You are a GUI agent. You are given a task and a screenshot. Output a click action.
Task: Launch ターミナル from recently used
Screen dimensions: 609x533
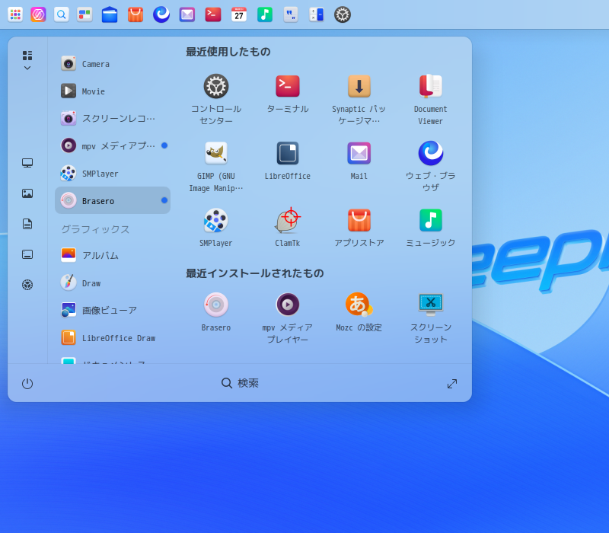coord(288,86)
